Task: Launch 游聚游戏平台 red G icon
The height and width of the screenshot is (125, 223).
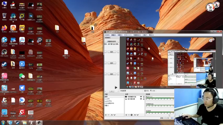Action: [x=22, y=113]
